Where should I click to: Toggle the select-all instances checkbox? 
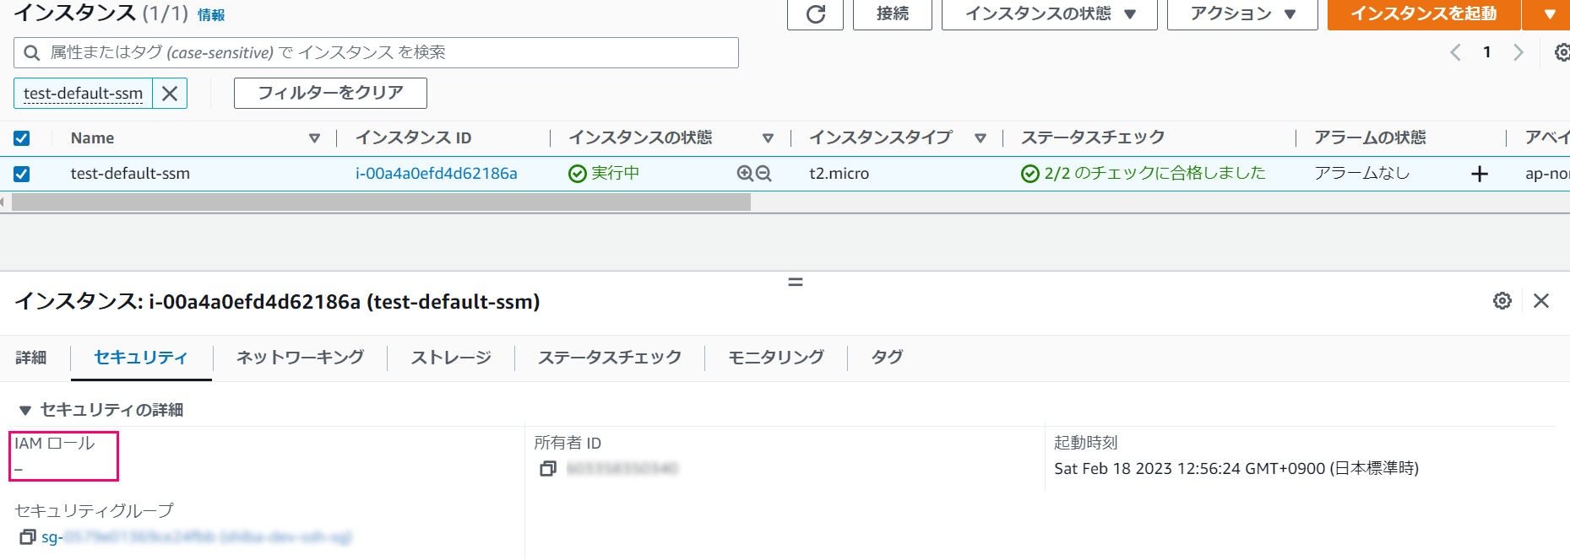tap(22, 138)
